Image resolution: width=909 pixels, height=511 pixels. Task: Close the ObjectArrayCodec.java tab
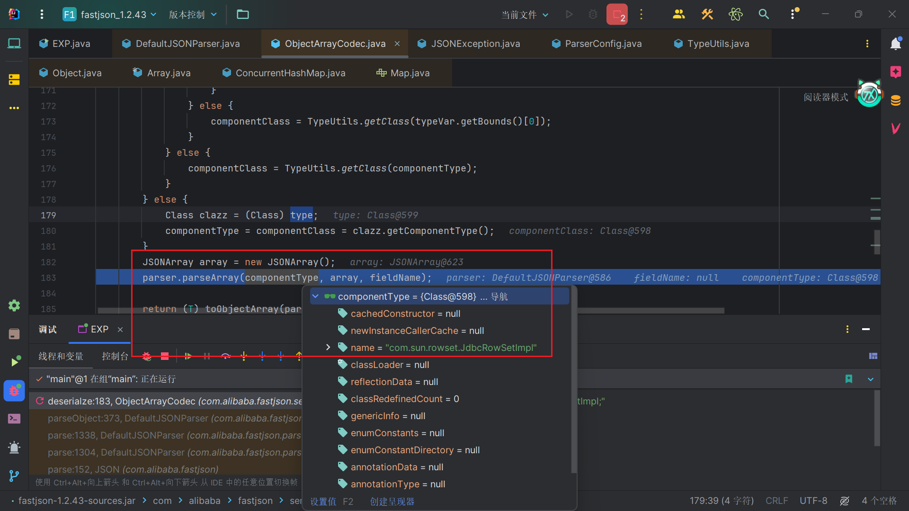click(x=397, y=44)
